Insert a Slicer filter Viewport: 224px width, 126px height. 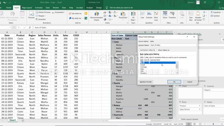tap(165, 15)
